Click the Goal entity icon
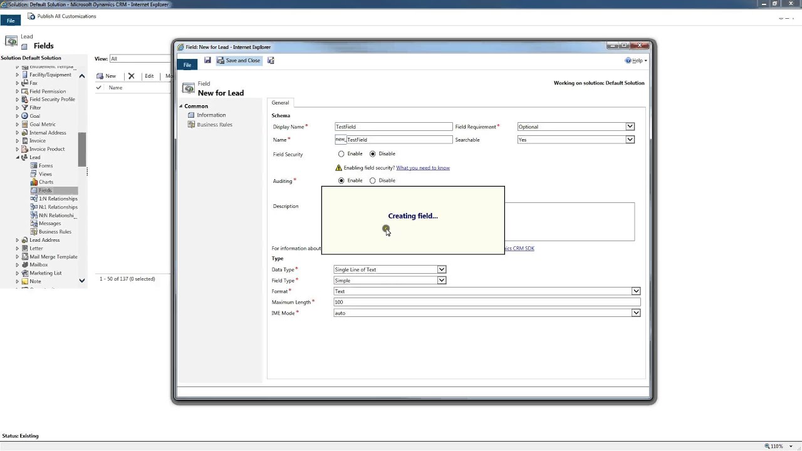 [24, 116]
